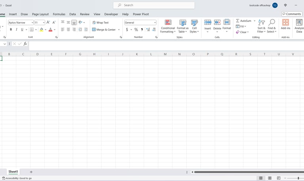Click Increase Font Size icon

pos(48,22)
